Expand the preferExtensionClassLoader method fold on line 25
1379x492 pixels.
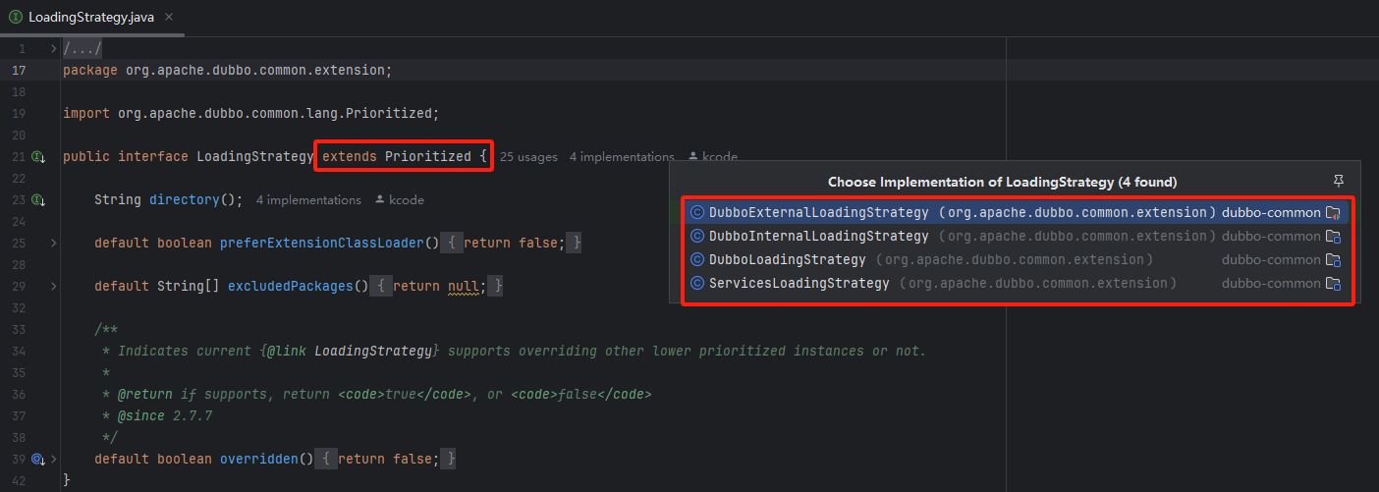[54, 243]
